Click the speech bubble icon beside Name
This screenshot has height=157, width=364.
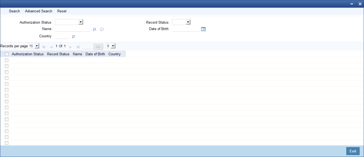click(x=102, y=30)
